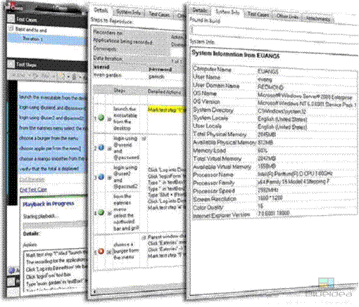Click the blue status icon on step 3
Image resolution: width=359 pixels, height=307 pixels.
[x=101, y=177]
